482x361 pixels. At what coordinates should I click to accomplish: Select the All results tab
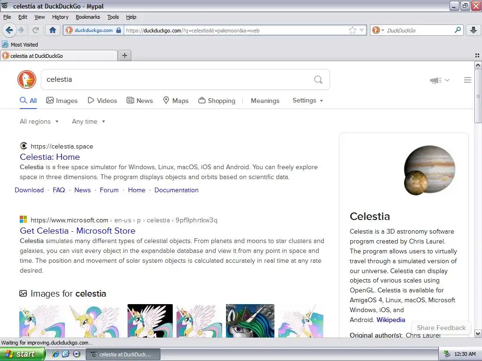point(28,101)
